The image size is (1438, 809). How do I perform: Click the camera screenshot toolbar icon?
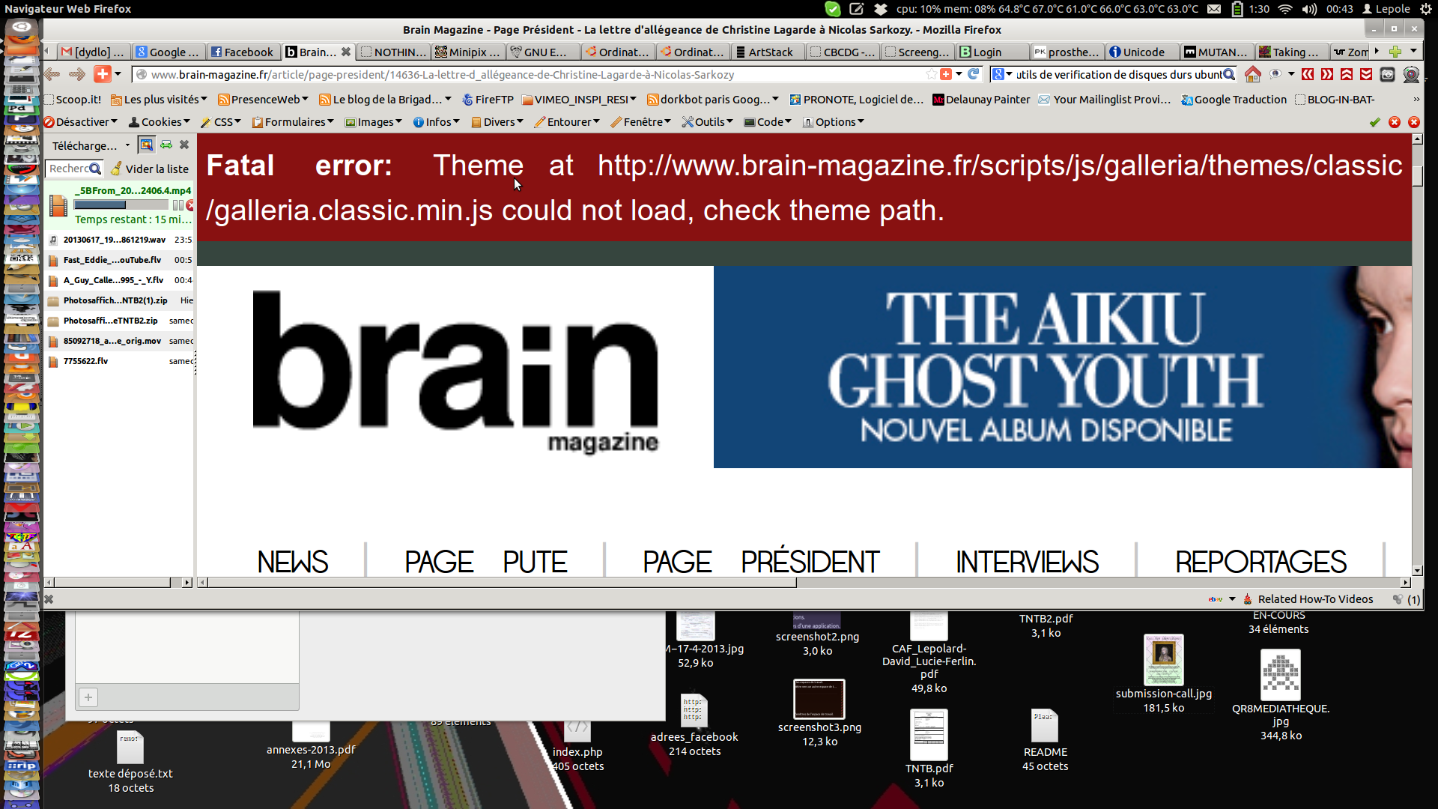click(x=1387, y=74)
